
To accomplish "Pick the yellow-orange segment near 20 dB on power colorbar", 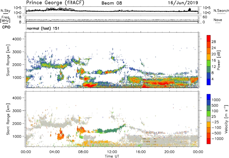I will [x=209, y=57].
